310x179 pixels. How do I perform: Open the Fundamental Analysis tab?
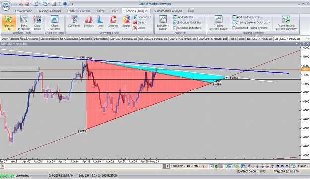pos(168,11)
